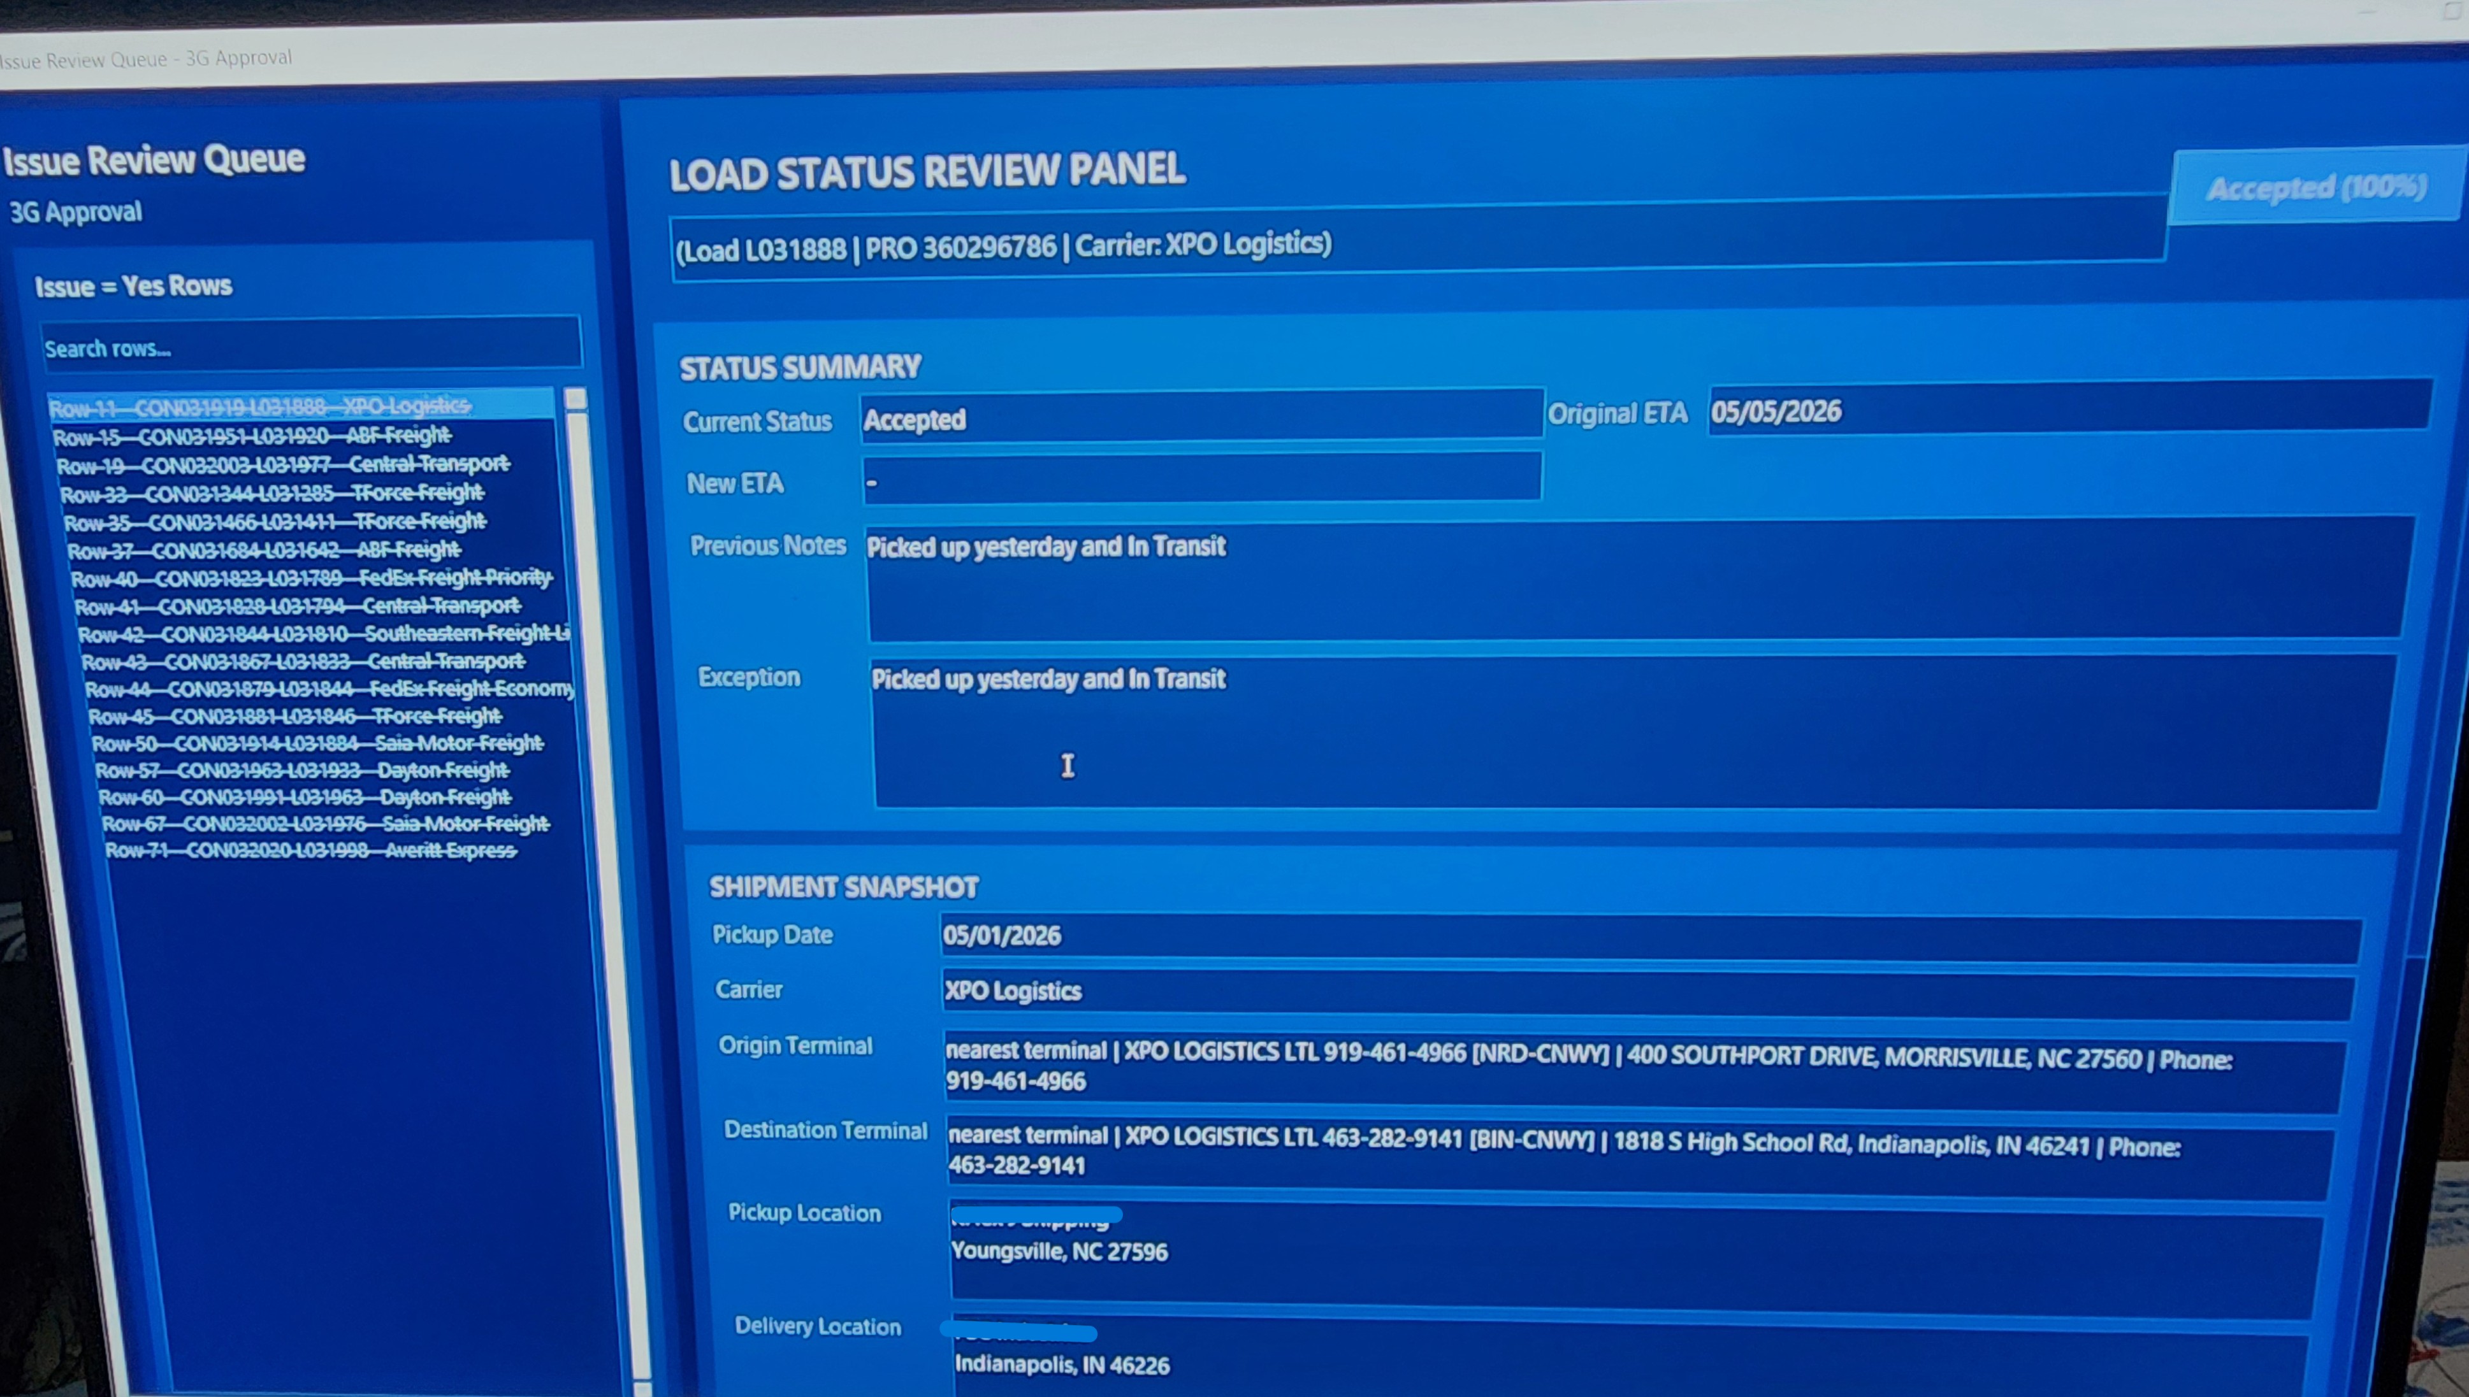2469x1397 pixels.
Task: Click the Original ETA field 05/05/2026
Action: (x=2069, y=409)
